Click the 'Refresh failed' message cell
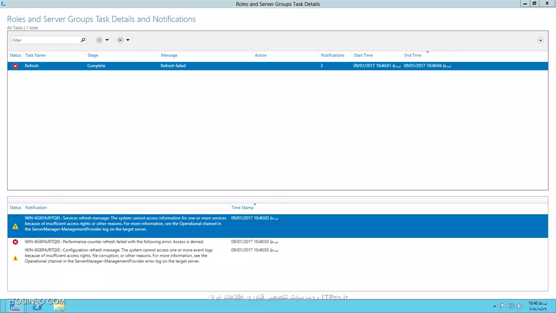The width and height of the screenshot is (556, 313). (173, 66)
